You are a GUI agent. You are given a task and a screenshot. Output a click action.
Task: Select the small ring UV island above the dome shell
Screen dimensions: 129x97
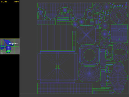(x=104, y=43)
